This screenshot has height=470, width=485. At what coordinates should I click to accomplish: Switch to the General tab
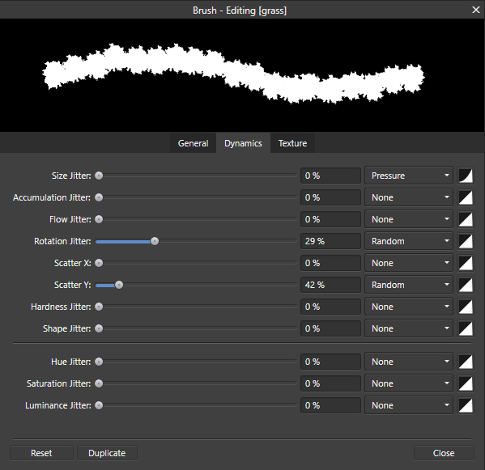coord(193,143)
